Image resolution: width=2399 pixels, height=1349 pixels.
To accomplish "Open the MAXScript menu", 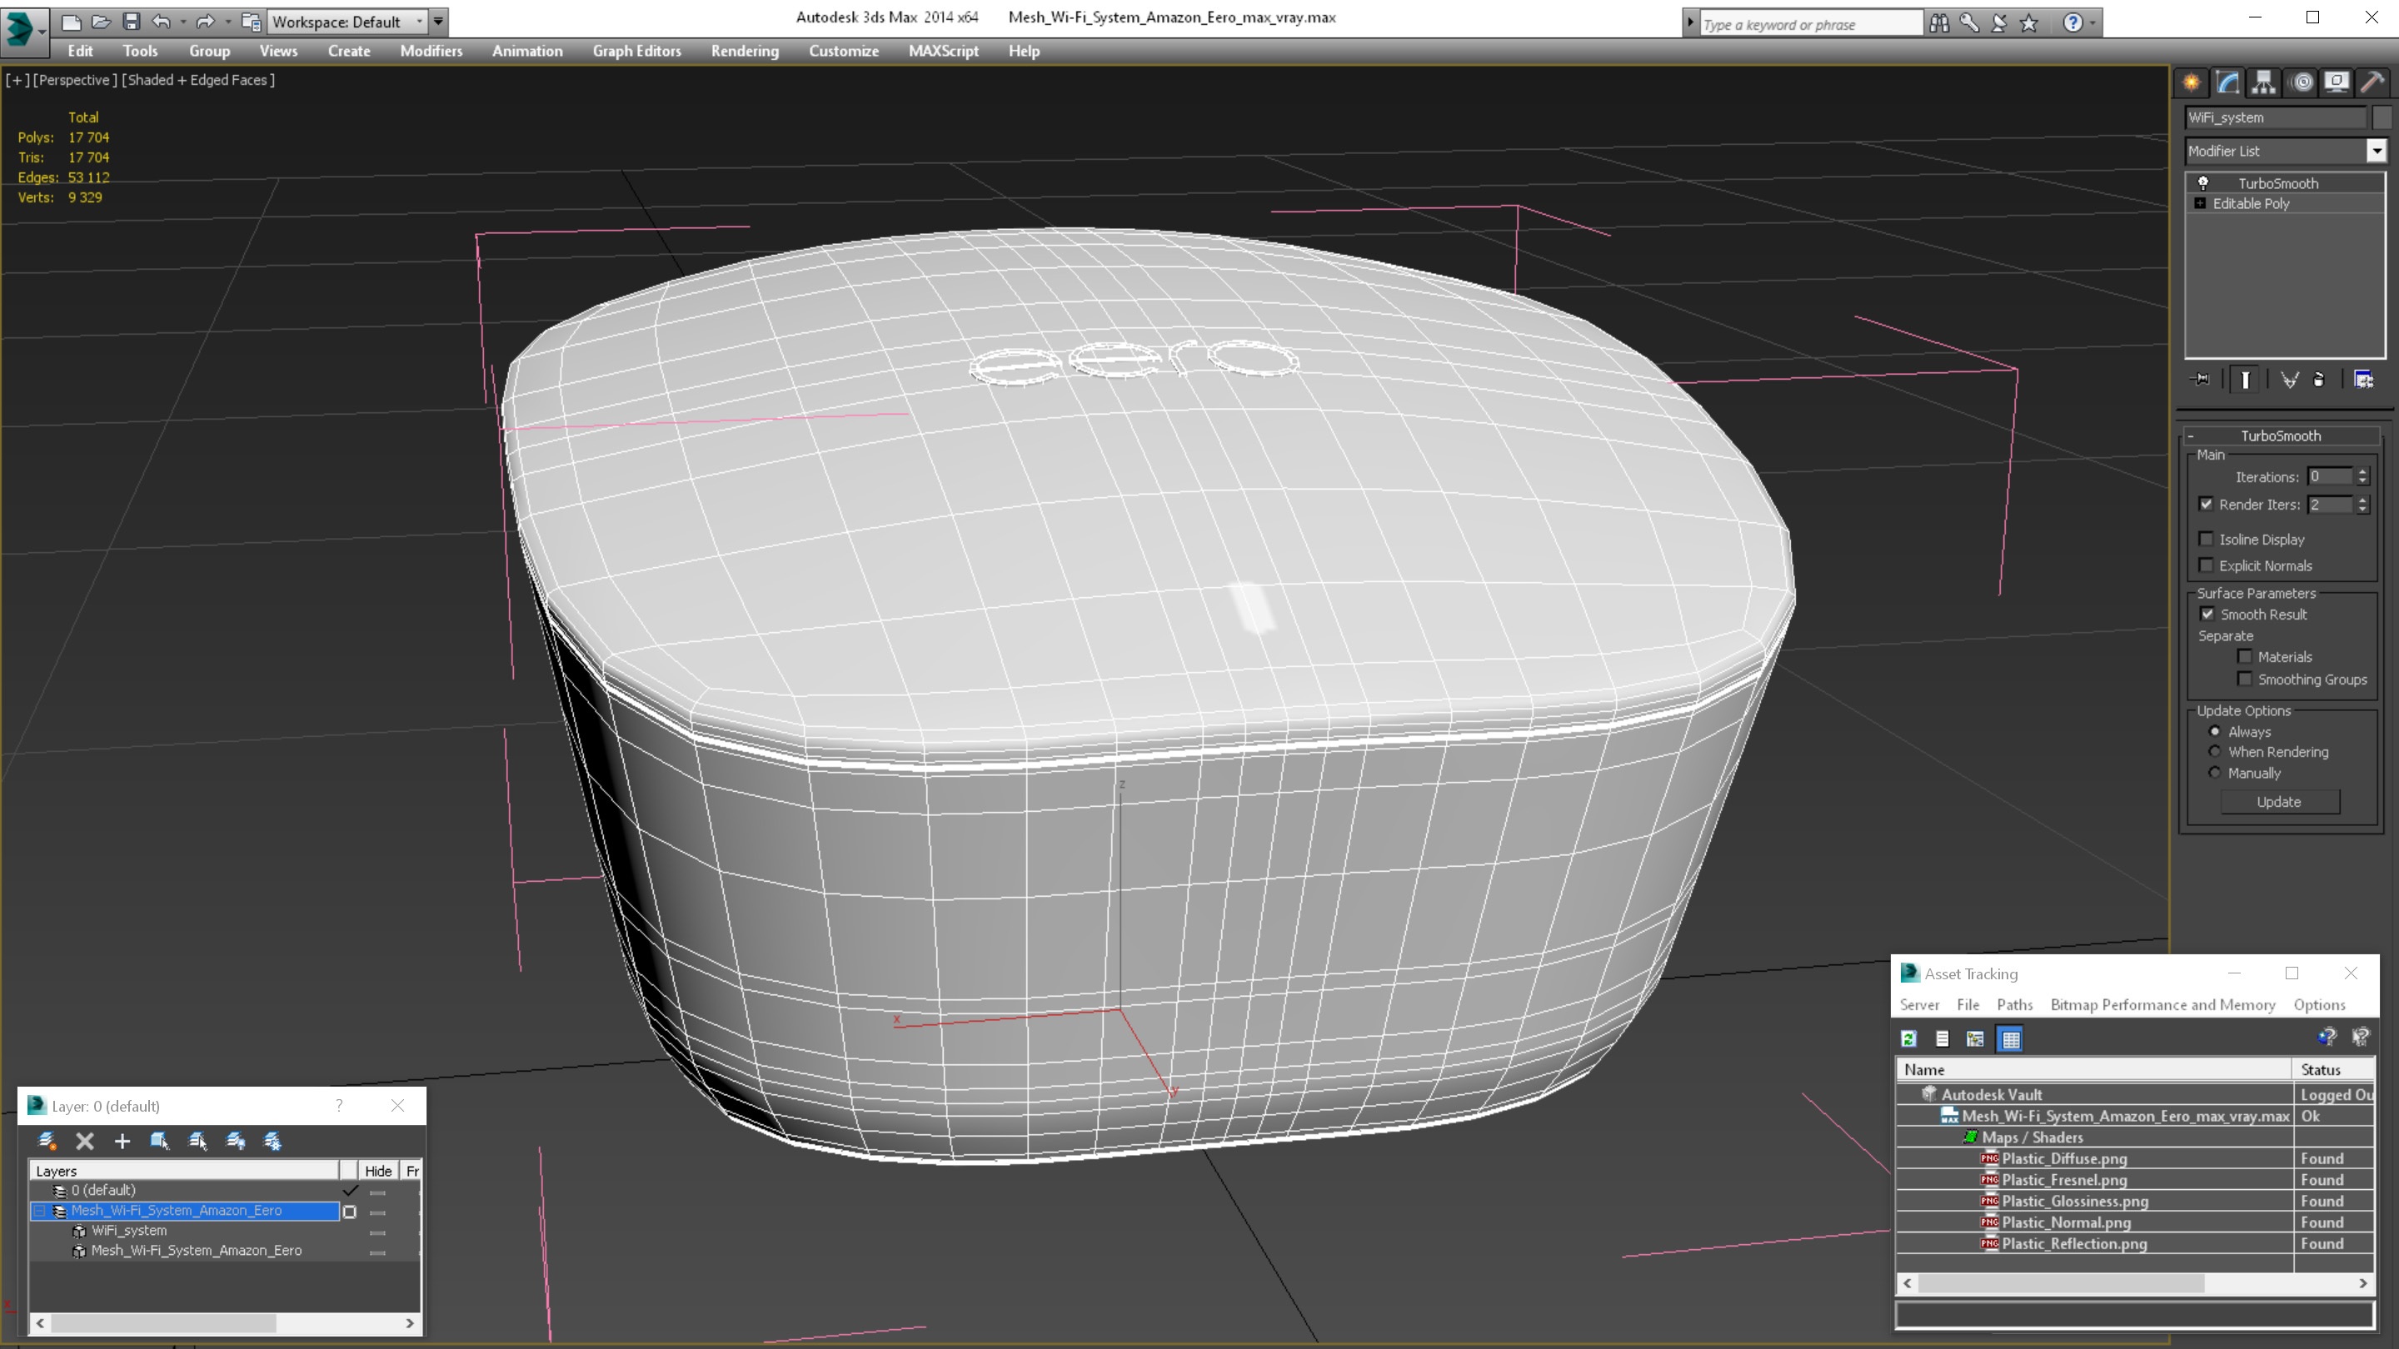I will [944, 51].
